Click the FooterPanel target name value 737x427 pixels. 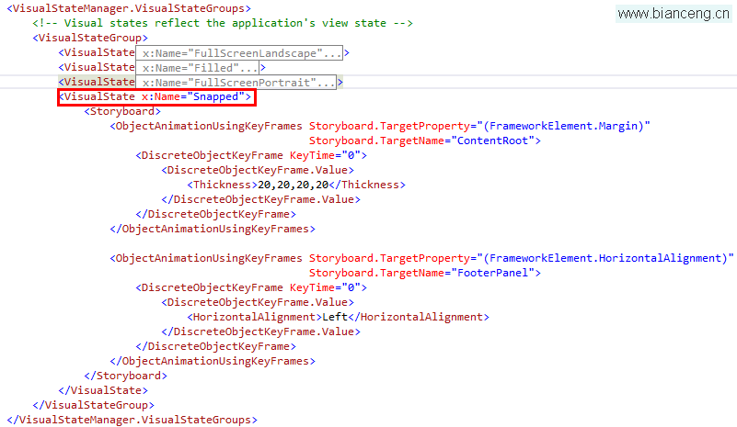(492, 273)
